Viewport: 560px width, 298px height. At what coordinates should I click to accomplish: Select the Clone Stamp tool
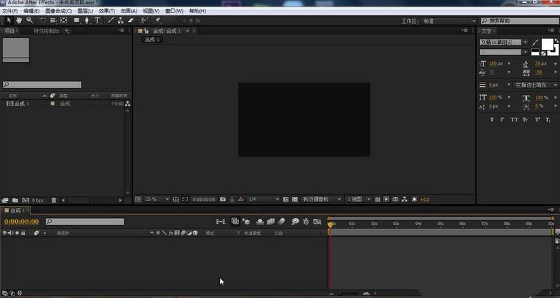point(121,21)
